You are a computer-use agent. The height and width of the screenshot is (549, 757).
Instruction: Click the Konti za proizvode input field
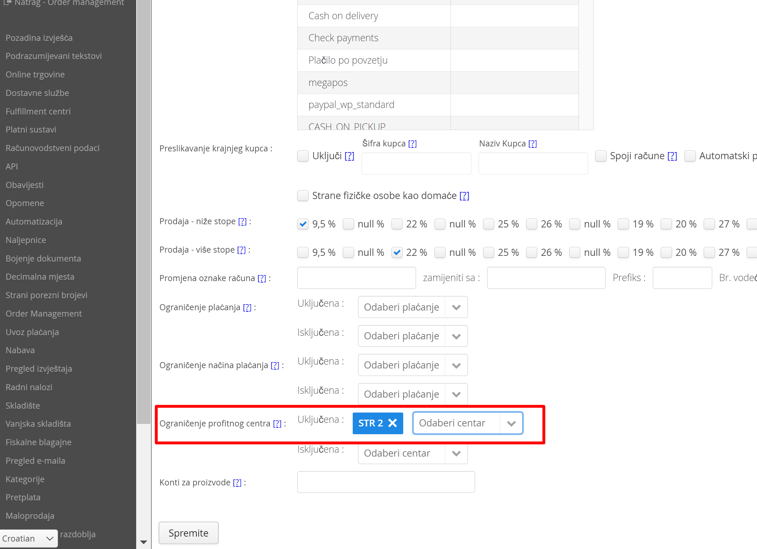point(386,482)
